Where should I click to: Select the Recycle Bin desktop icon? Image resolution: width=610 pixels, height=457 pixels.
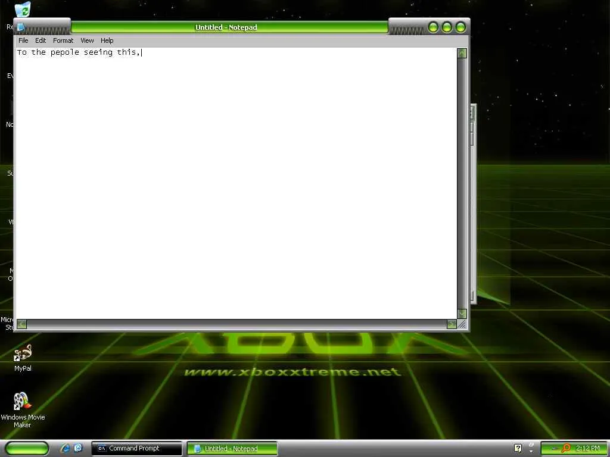click(x=23, y=10)
